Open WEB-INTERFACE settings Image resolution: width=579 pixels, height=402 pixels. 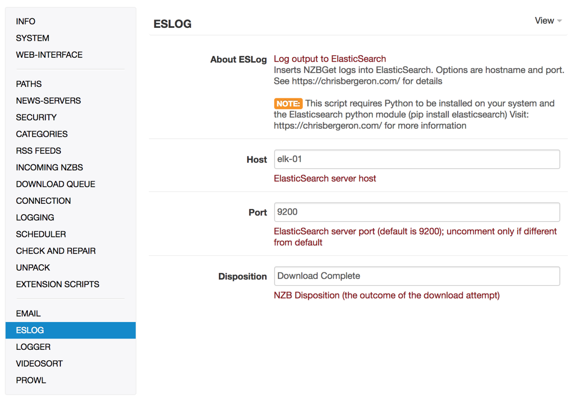49,55
